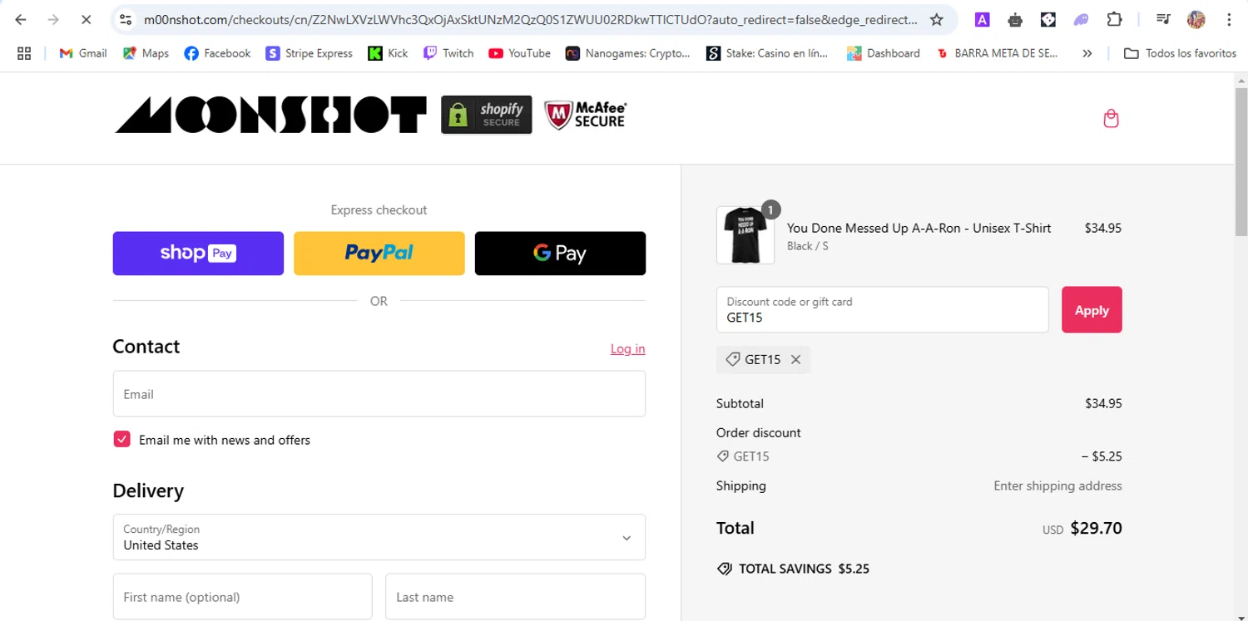This screenshot has width=1248, height=621.
Task: Open the Facebook bookmark
Action: point(217,53)
